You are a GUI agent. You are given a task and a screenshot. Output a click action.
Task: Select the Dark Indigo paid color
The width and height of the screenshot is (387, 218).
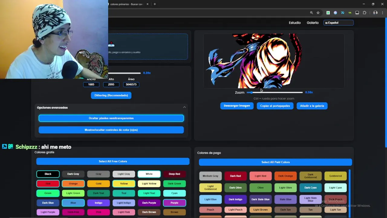coord(236,200)
